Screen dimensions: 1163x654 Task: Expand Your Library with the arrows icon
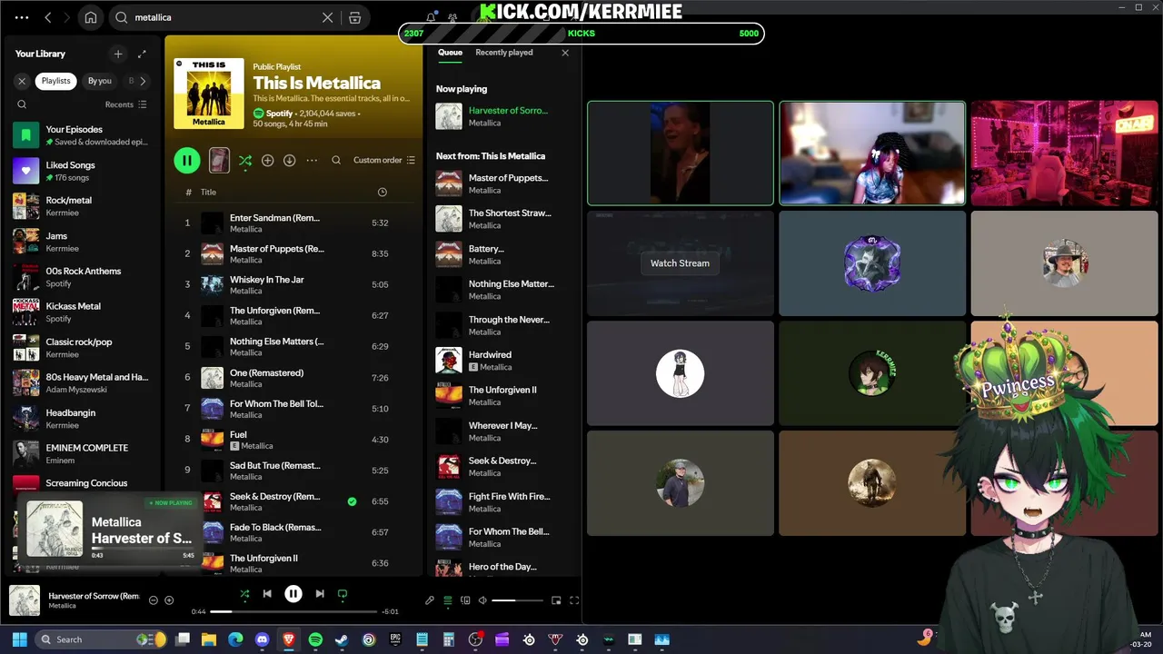click(142, 54)
